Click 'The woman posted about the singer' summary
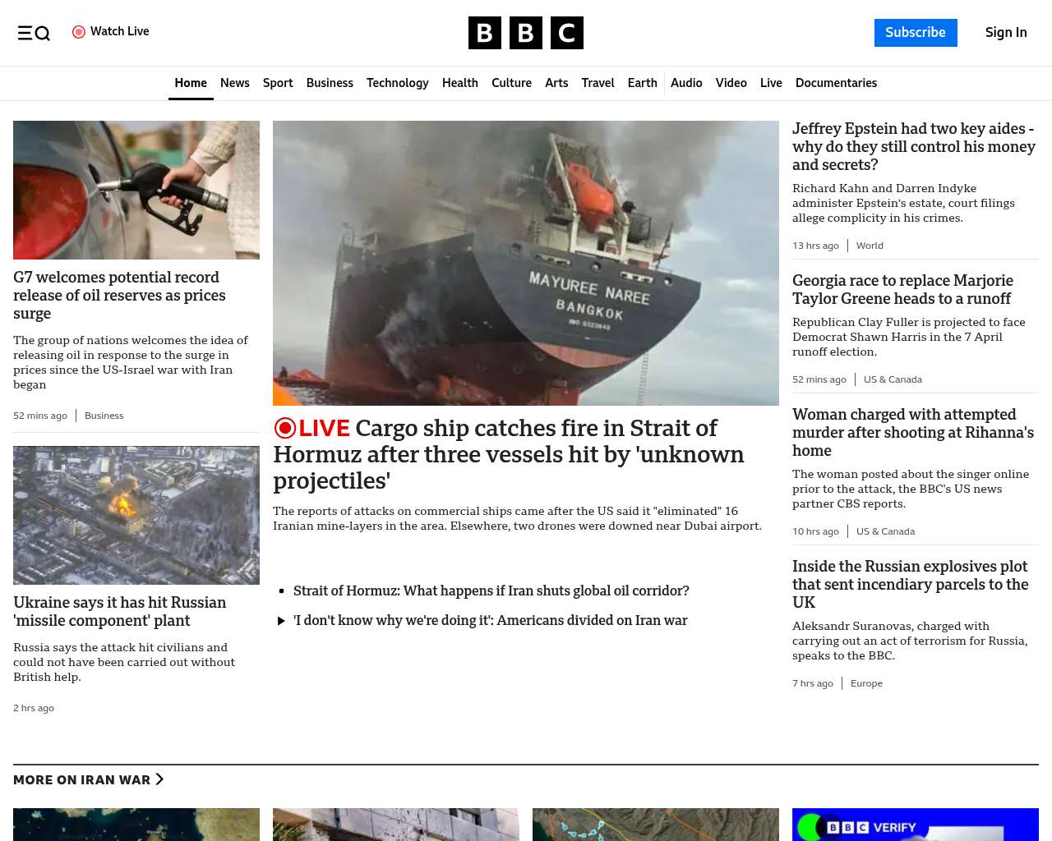The image size is (1052, 841). click(x=911, y=489)
